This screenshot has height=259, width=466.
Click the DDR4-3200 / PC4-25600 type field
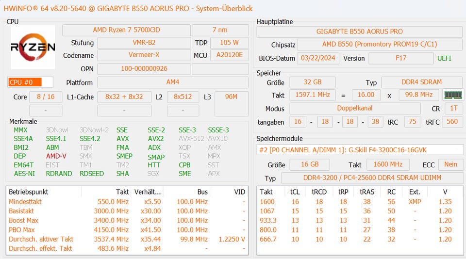tap(372, 178)
